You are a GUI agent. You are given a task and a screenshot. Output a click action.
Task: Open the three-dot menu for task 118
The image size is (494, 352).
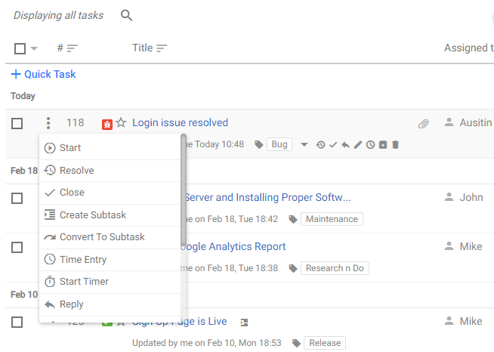coord(48,123)
